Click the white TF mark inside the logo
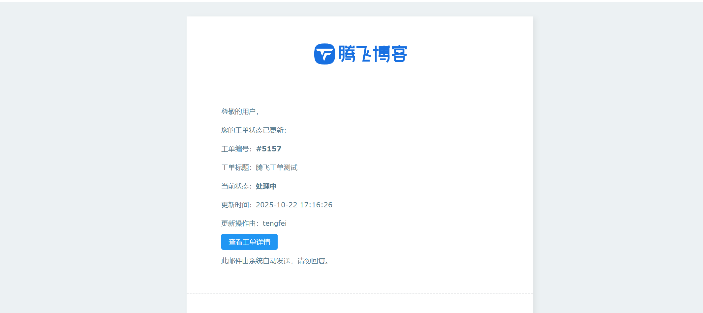703x313 pixels. tap(324, 54)
